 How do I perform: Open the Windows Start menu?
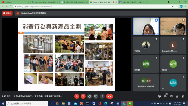click(x=3, y=104)
